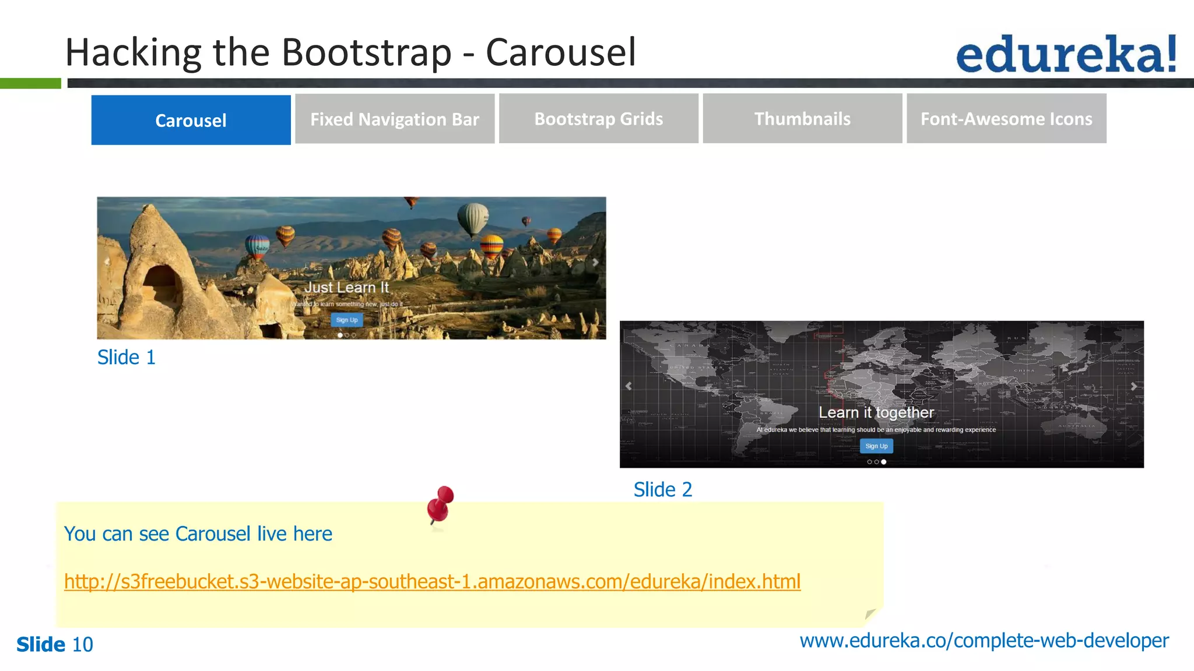The image size is (1194, 671).
Task: Click filled indicator dot on balloon carousel
Action: coord(340,335)
